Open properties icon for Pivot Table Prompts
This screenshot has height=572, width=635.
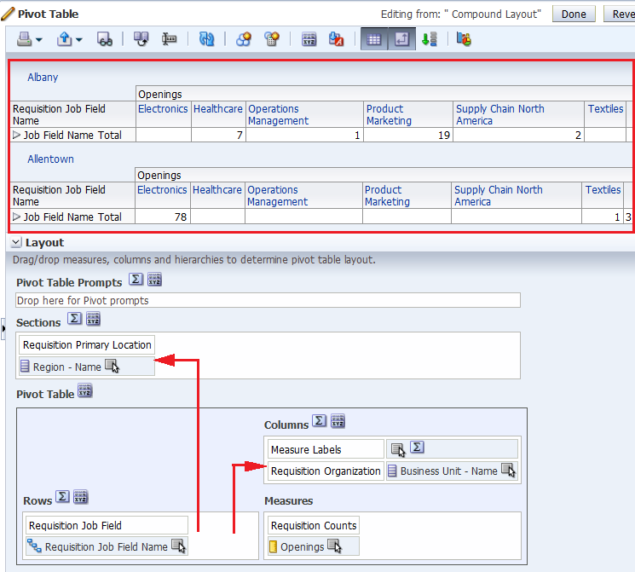154,280
